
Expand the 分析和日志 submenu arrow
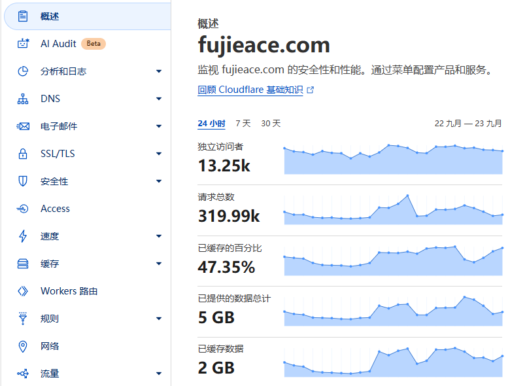(x=159, y=71)
